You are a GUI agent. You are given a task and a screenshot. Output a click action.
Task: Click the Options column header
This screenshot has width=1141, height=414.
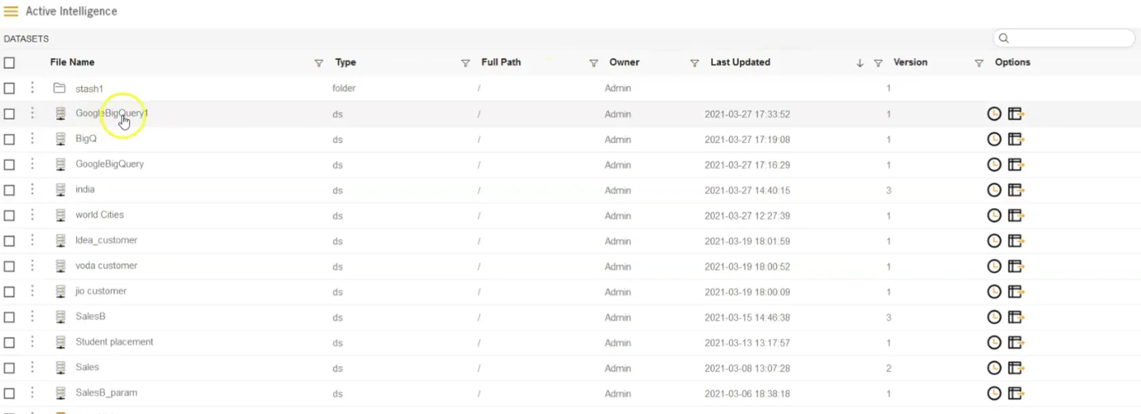[x=1012, y=62]
